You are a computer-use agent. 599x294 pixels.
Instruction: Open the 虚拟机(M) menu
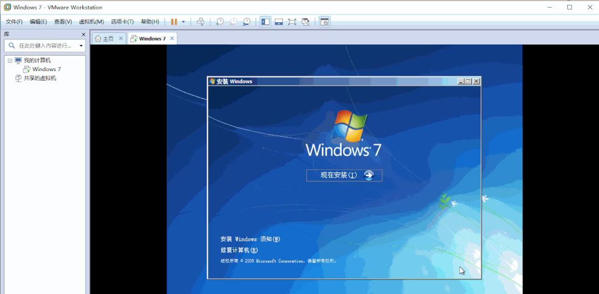[91, 22]
